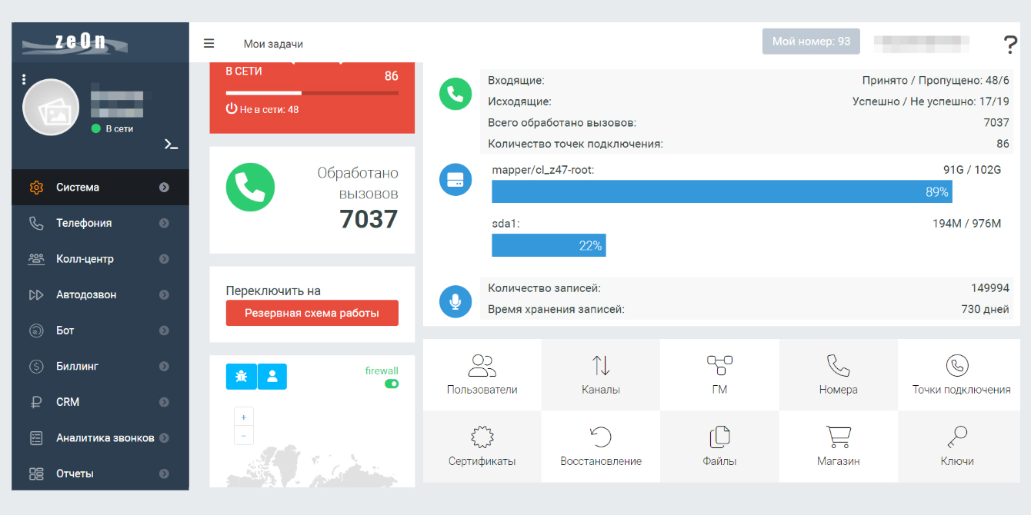This screenshot has height=515, width=1031.
Task: Expand the Автодозвон menu section
Action: [x=100, y=294]
